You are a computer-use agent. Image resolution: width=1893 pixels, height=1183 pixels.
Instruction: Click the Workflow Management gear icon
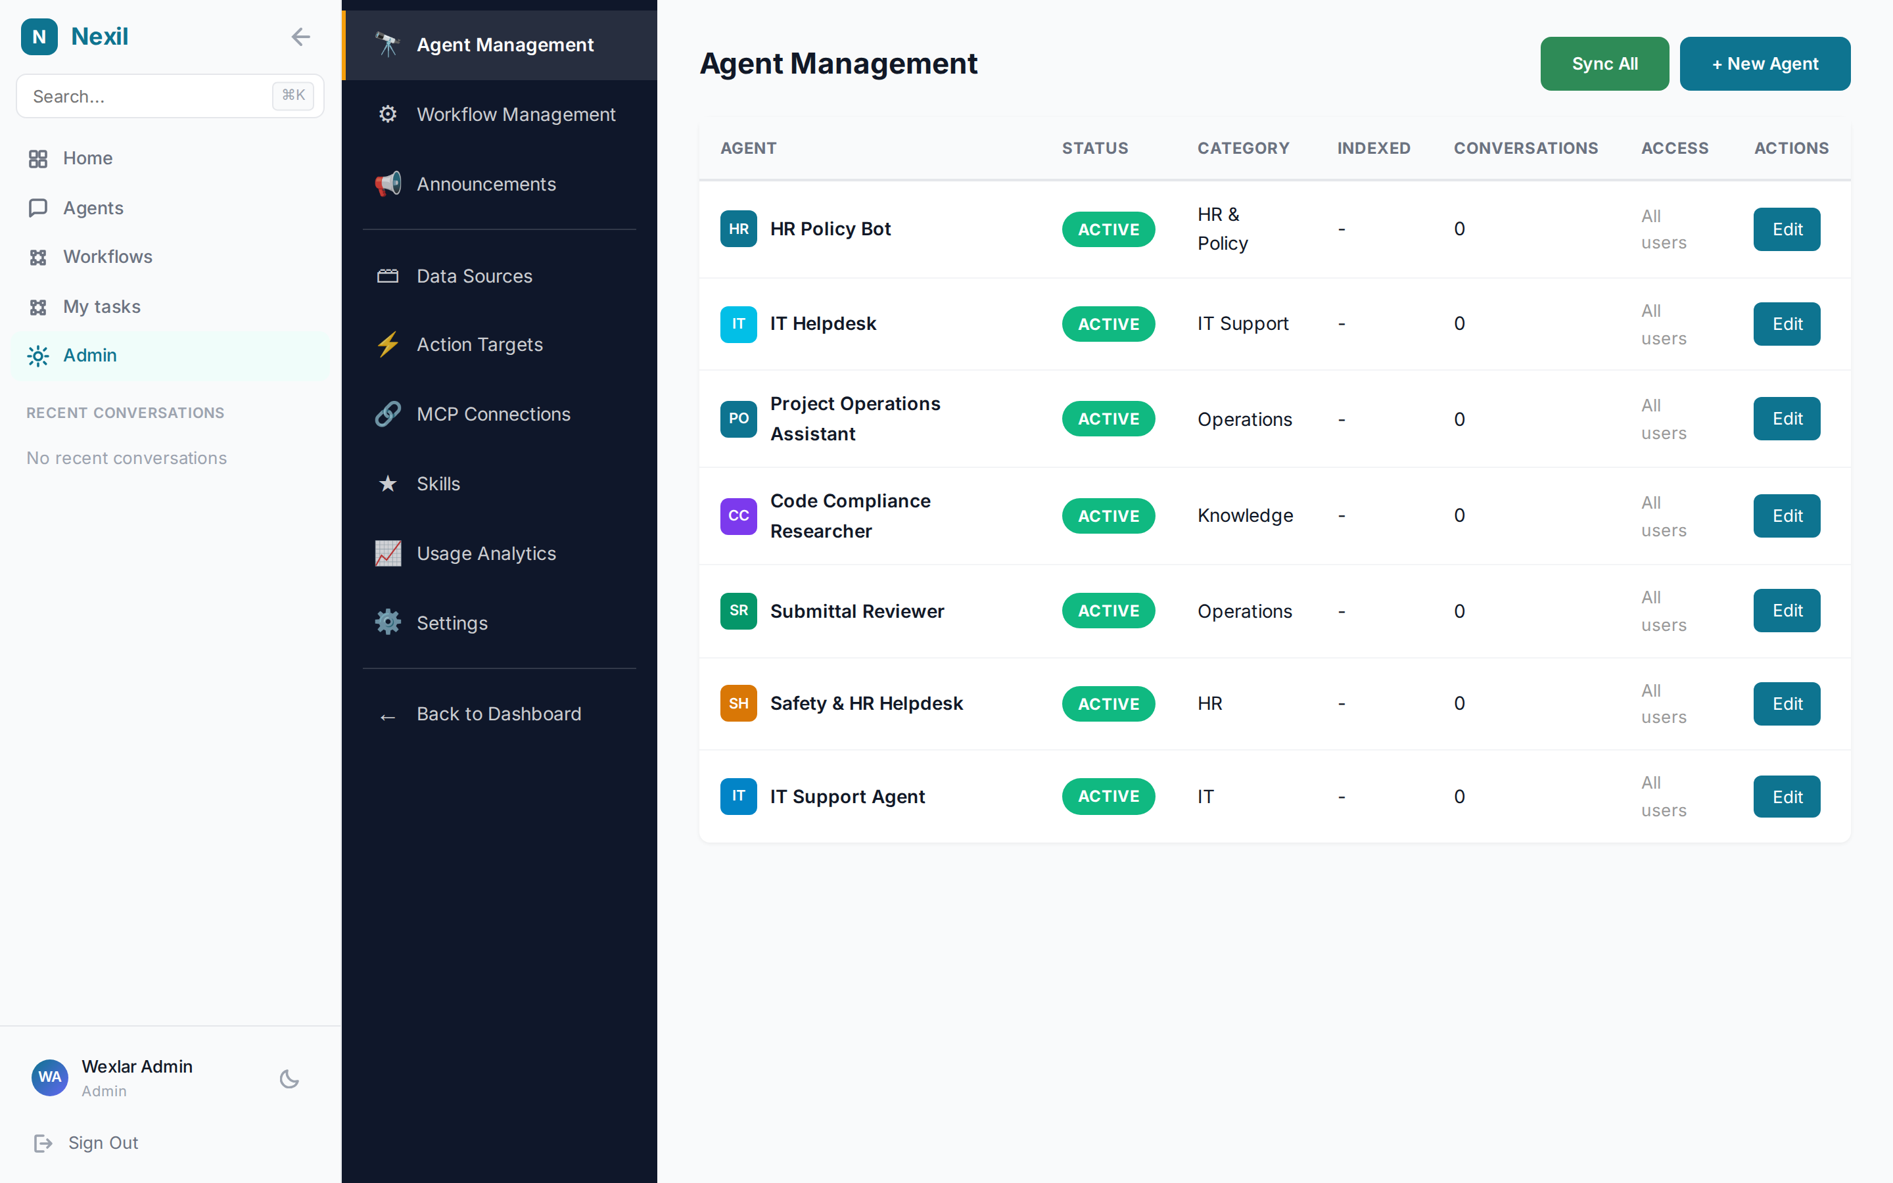click(x=388, y=114)
